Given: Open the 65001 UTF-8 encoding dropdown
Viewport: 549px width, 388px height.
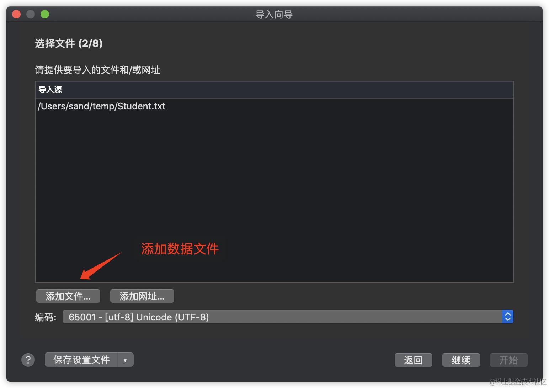Looking at the screenshot, I should 288,317.
